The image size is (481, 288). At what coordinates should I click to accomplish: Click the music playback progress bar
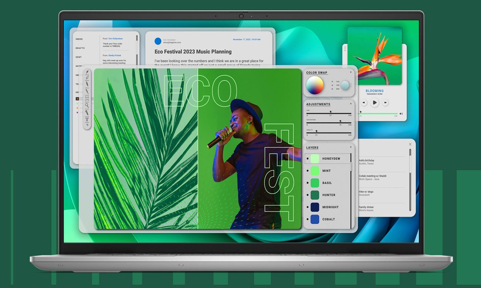click(x=378, y=114)
